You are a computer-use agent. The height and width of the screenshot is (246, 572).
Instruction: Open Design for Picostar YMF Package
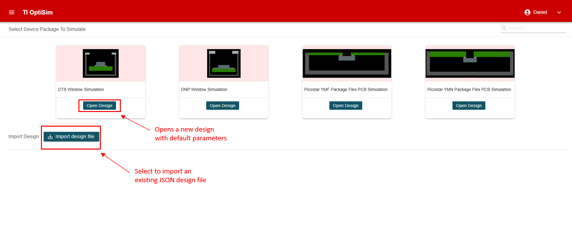click(x=346, y=106)
